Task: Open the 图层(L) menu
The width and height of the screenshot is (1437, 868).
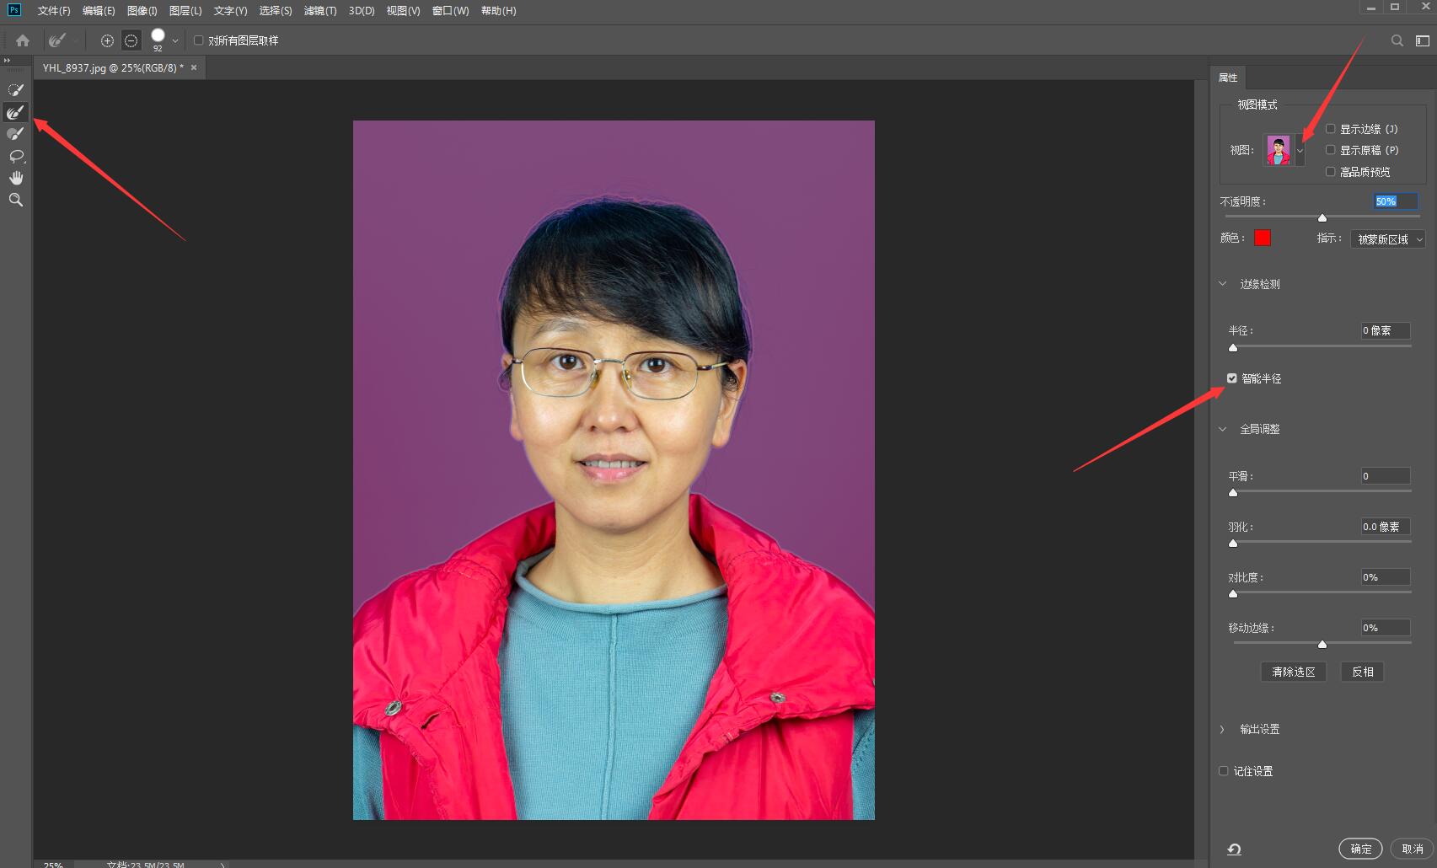Action: coord(185,11)
